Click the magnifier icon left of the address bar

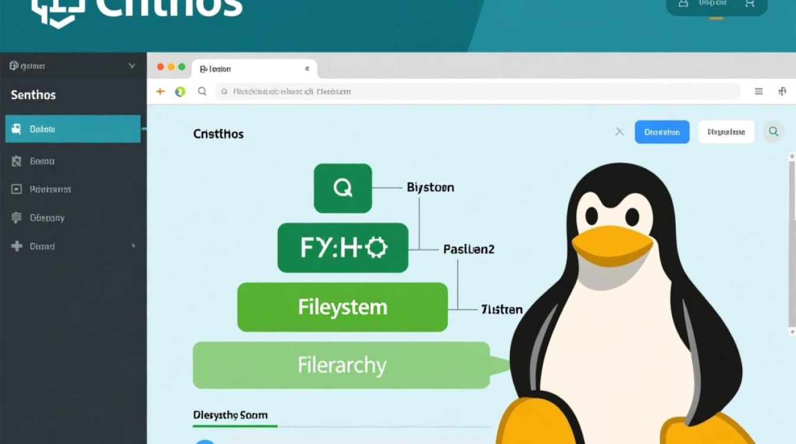202,91
